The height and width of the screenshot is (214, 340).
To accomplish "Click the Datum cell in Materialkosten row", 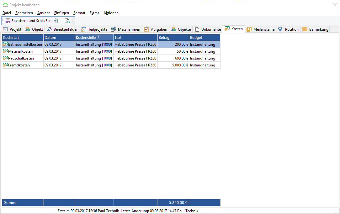I will pyautogui.click(x=59, y=51).
